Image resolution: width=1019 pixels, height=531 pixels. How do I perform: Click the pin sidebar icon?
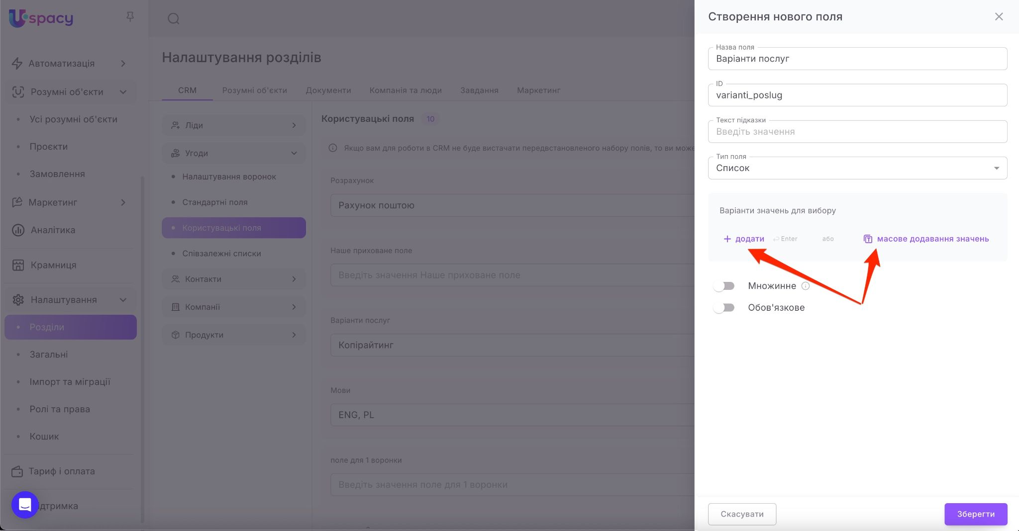tap(130, 17)
